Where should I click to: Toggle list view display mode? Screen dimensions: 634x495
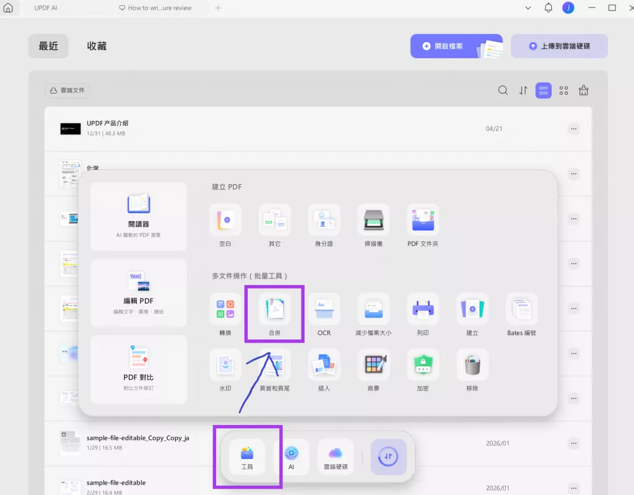(544, 90)
